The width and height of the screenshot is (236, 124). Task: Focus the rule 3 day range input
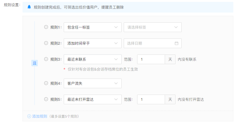coord(151,59)
